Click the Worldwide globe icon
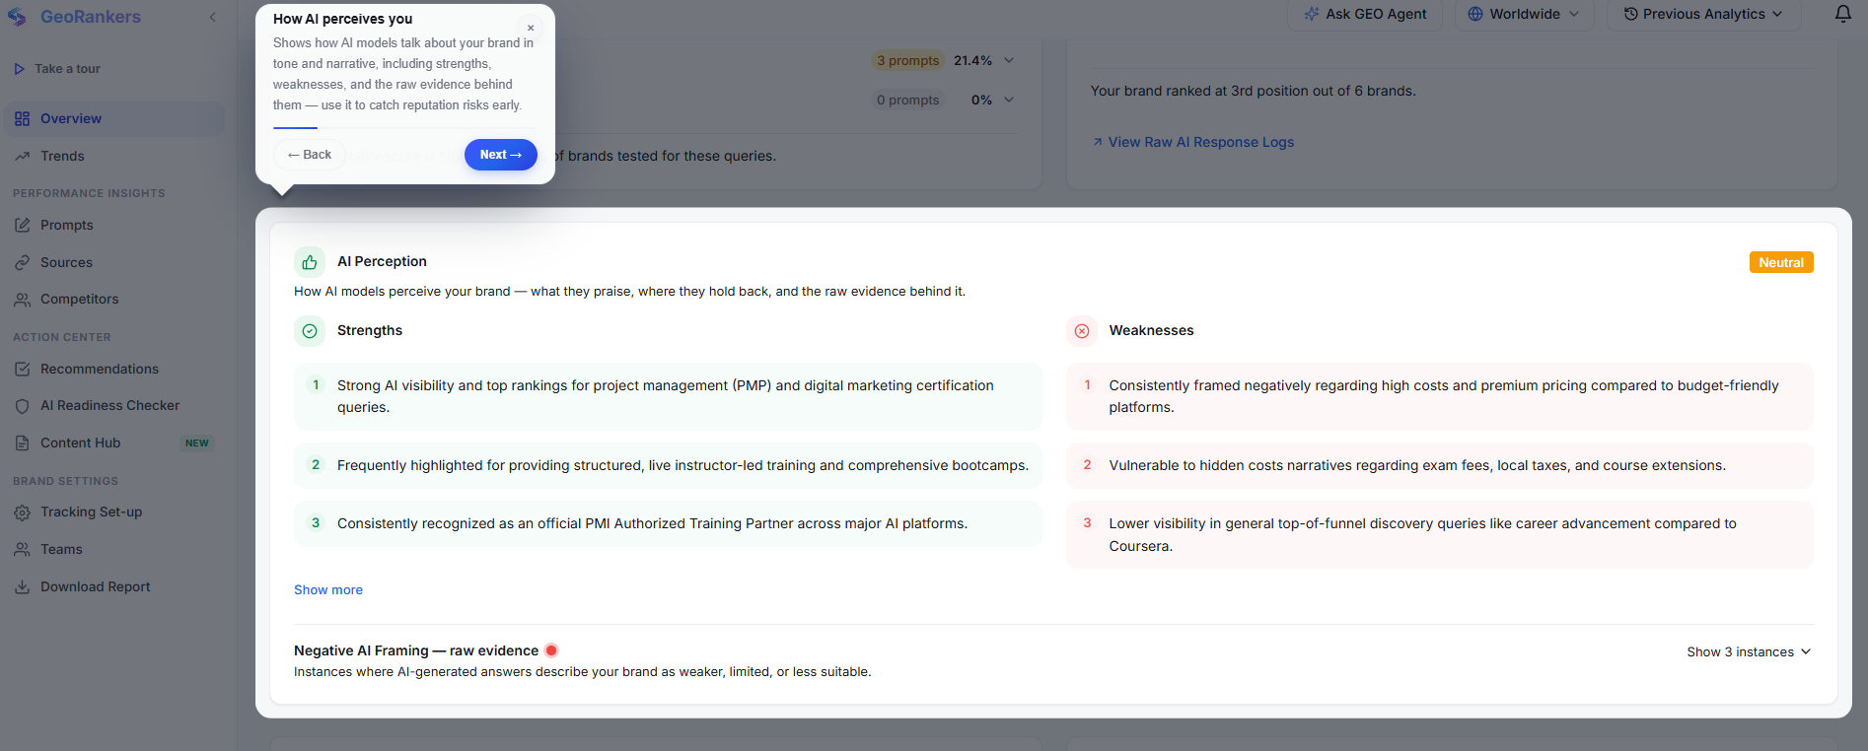This screenshot has height=751, width=1868. point(1475,14)
